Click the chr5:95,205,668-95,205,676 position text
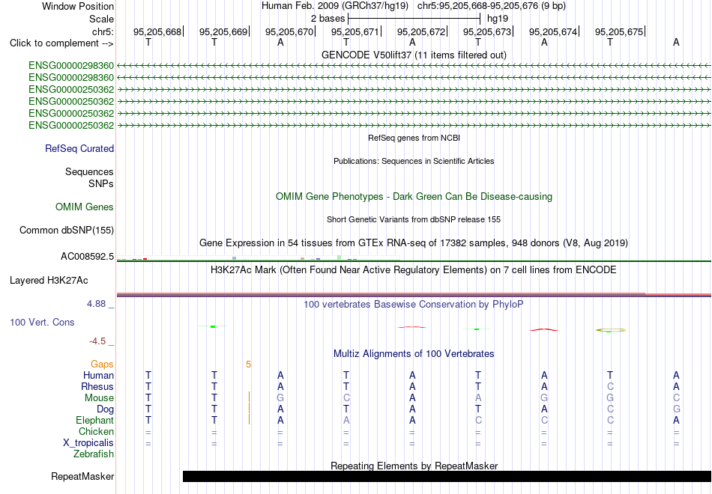The image size is (712, 494). [x=492, y=6]
